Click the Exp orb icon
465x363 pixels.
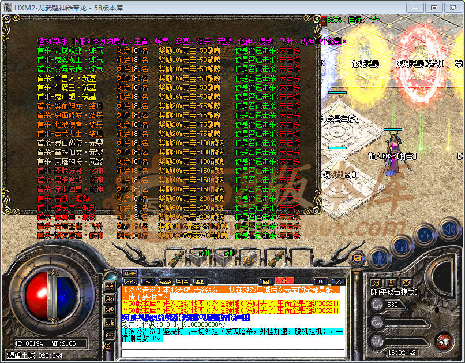click(377, 323)
